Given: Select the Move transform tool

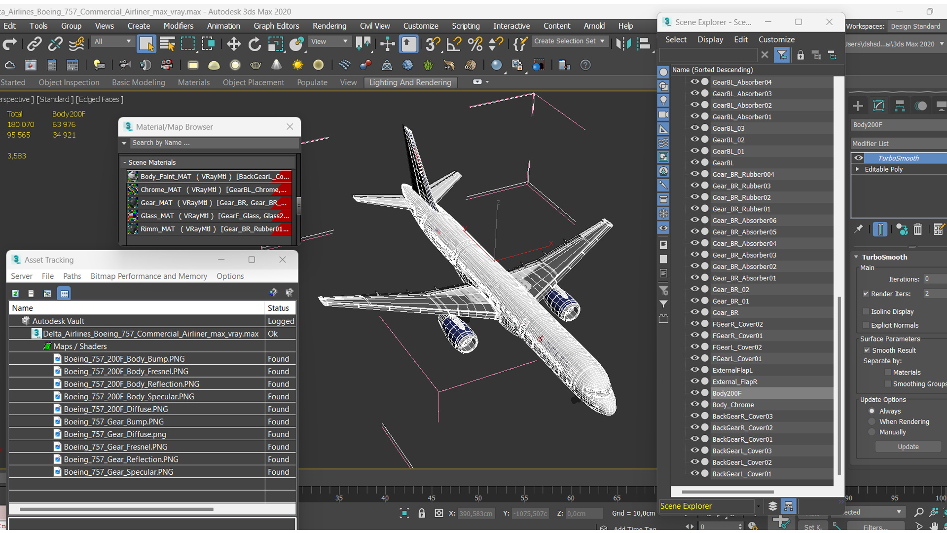Looking at the screenshot, I should [234, 44].
